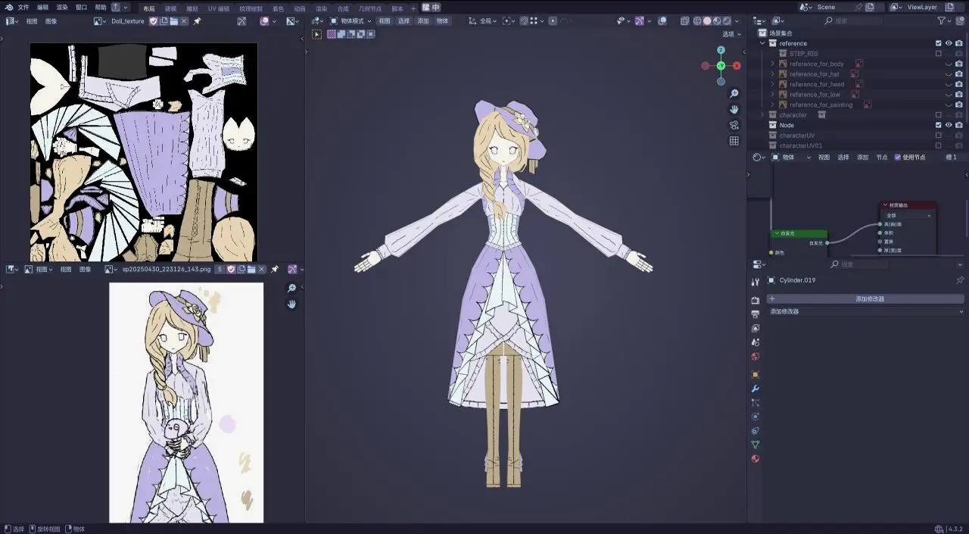Disable render camera for reference_for_body
This screenshot has height=534, width=969.
tap(959, 64)
